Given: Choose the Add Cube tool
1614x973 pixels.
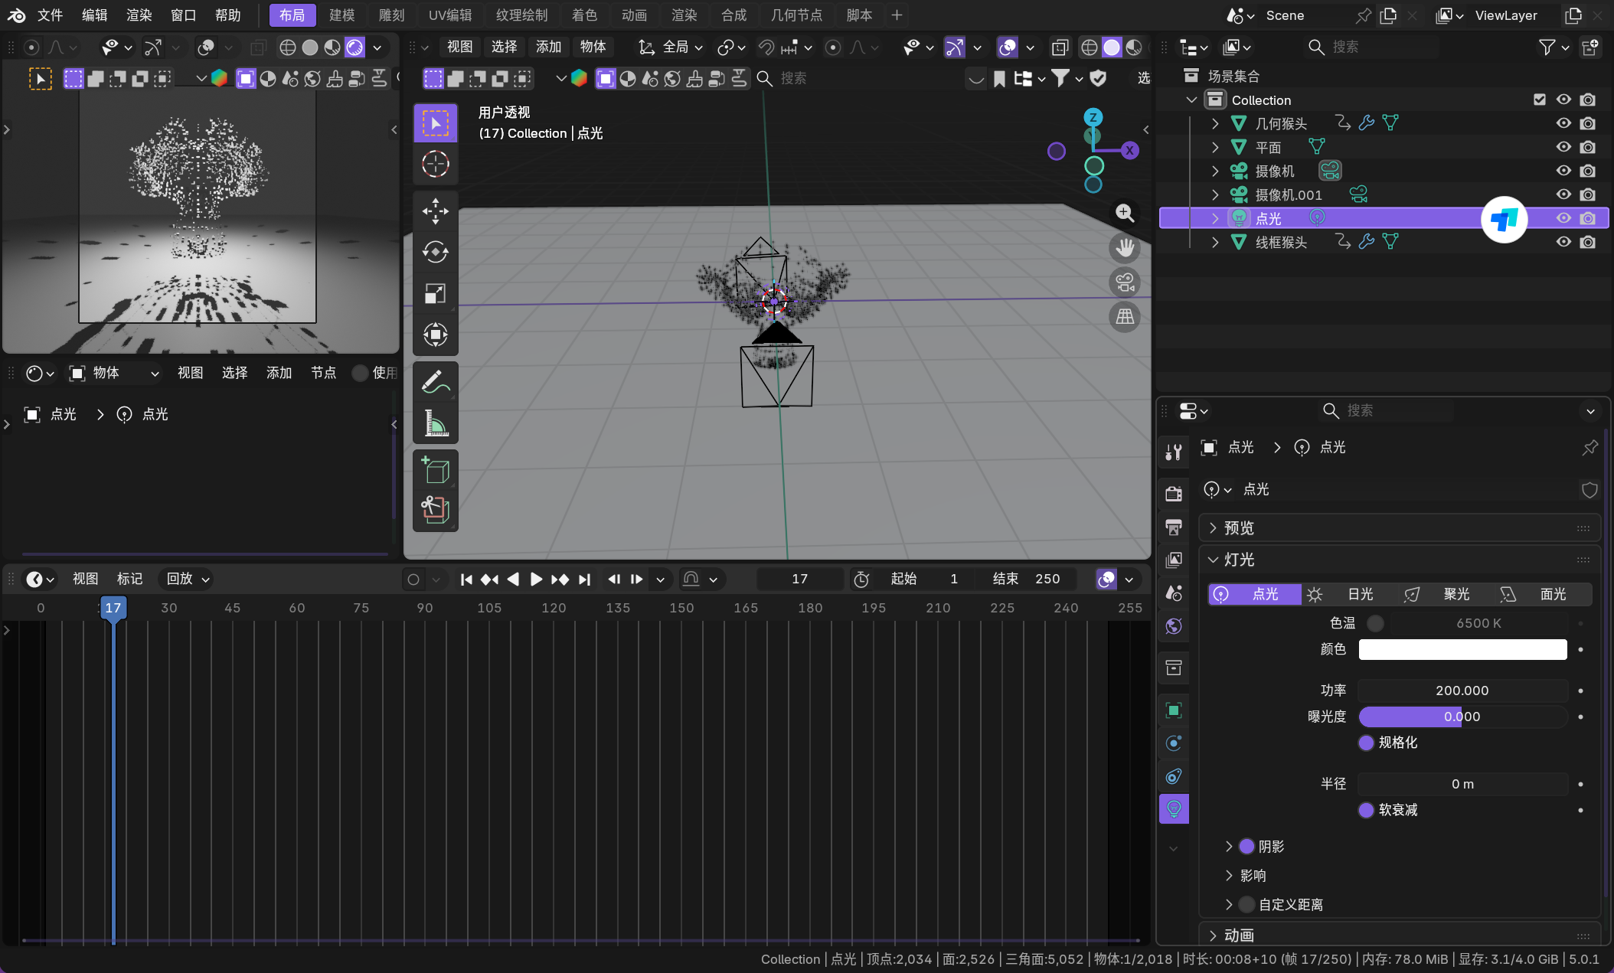Looking at the screenshot, I should click(435, 469).
